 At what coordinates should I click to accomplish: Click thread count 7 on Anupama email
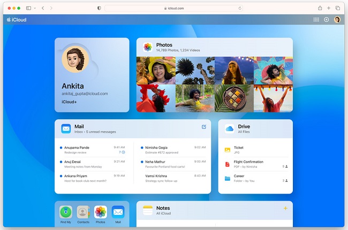click(x=122, y=152)
